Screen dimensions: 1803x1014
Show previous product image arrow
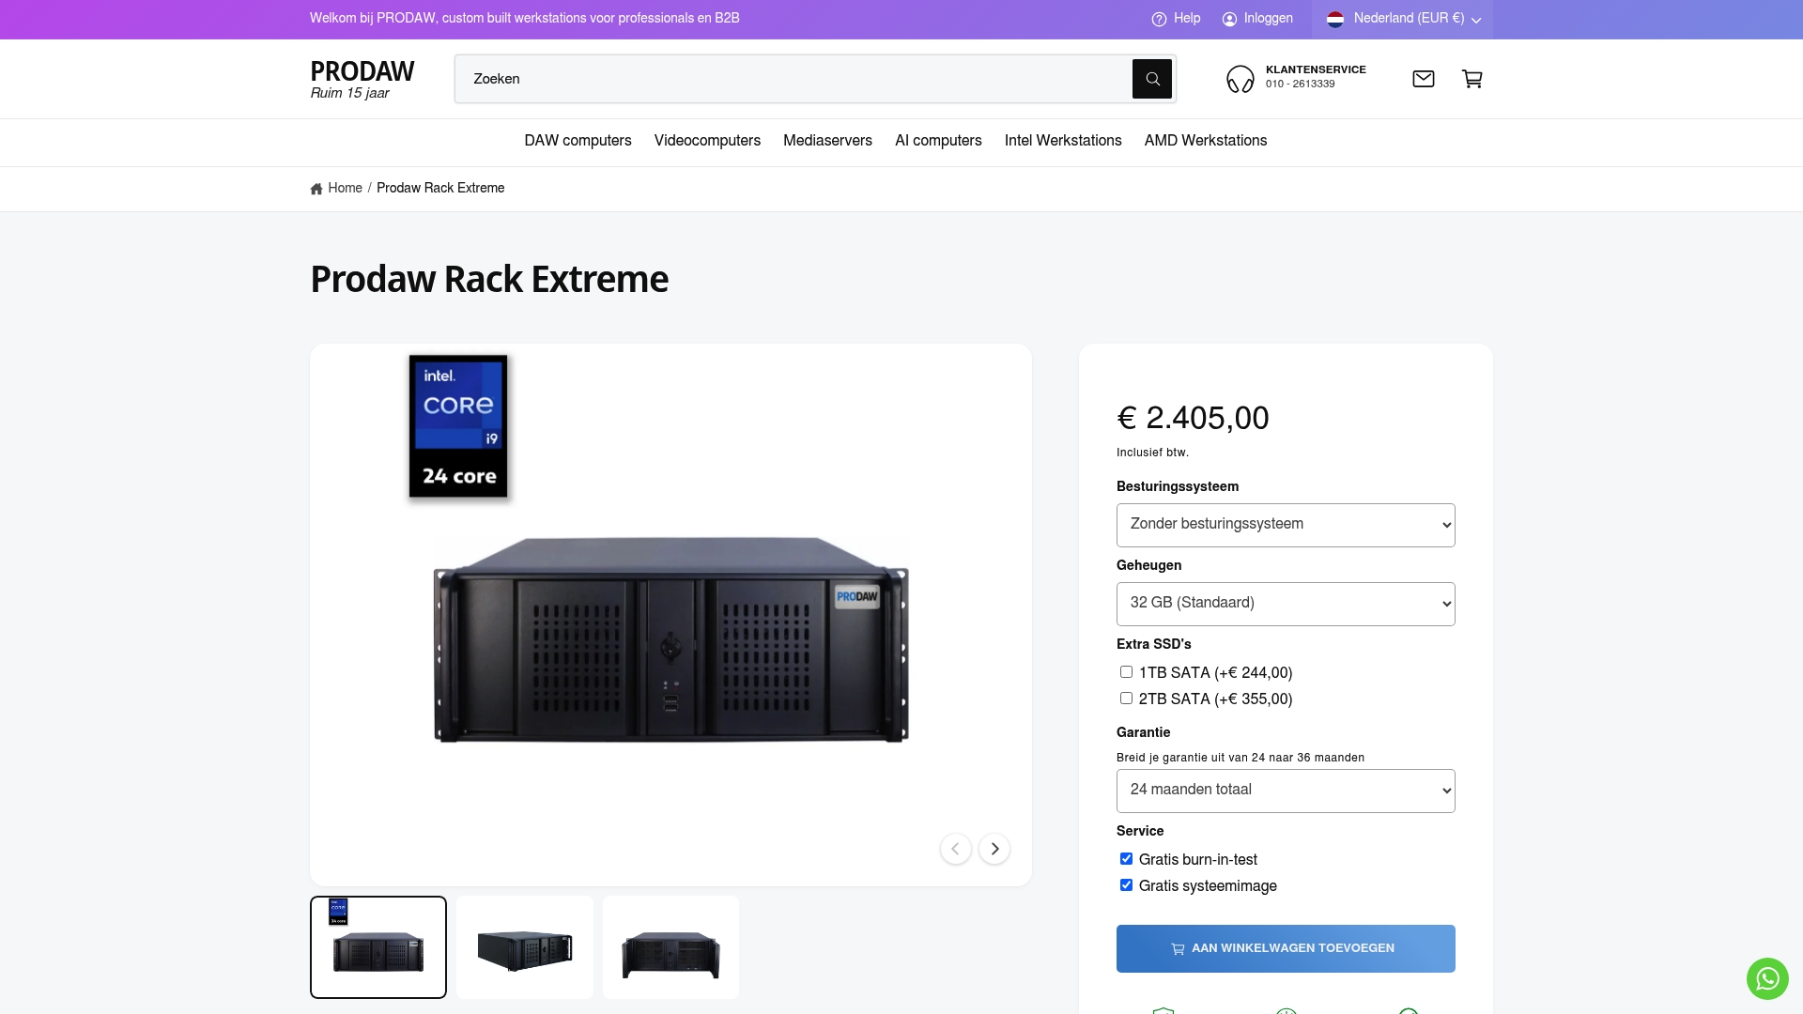click(956, 849)
